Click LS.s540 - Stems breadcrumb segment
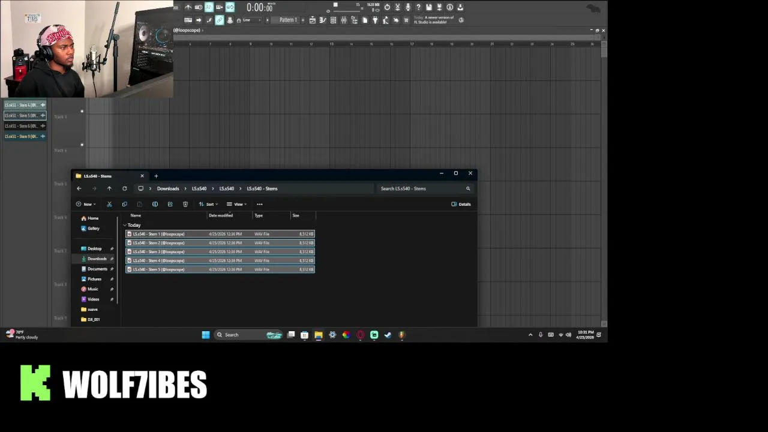The height and width of the screenshot is (432, 768). [262, 188]
